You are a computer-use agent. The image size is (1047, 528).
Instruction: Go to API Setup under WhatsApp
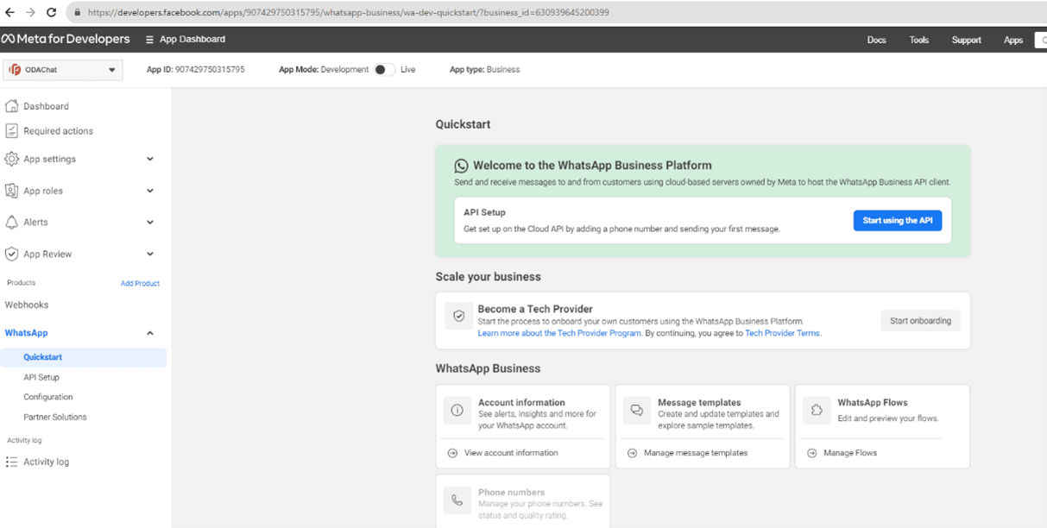tap(41, 378)
